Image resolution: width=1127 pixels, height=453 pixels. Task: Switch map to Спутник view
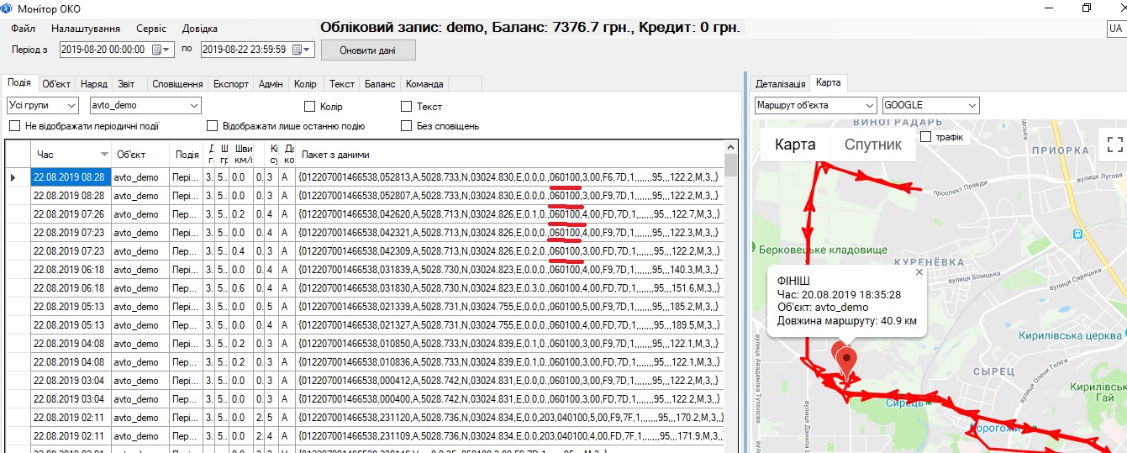pos(873,145)
